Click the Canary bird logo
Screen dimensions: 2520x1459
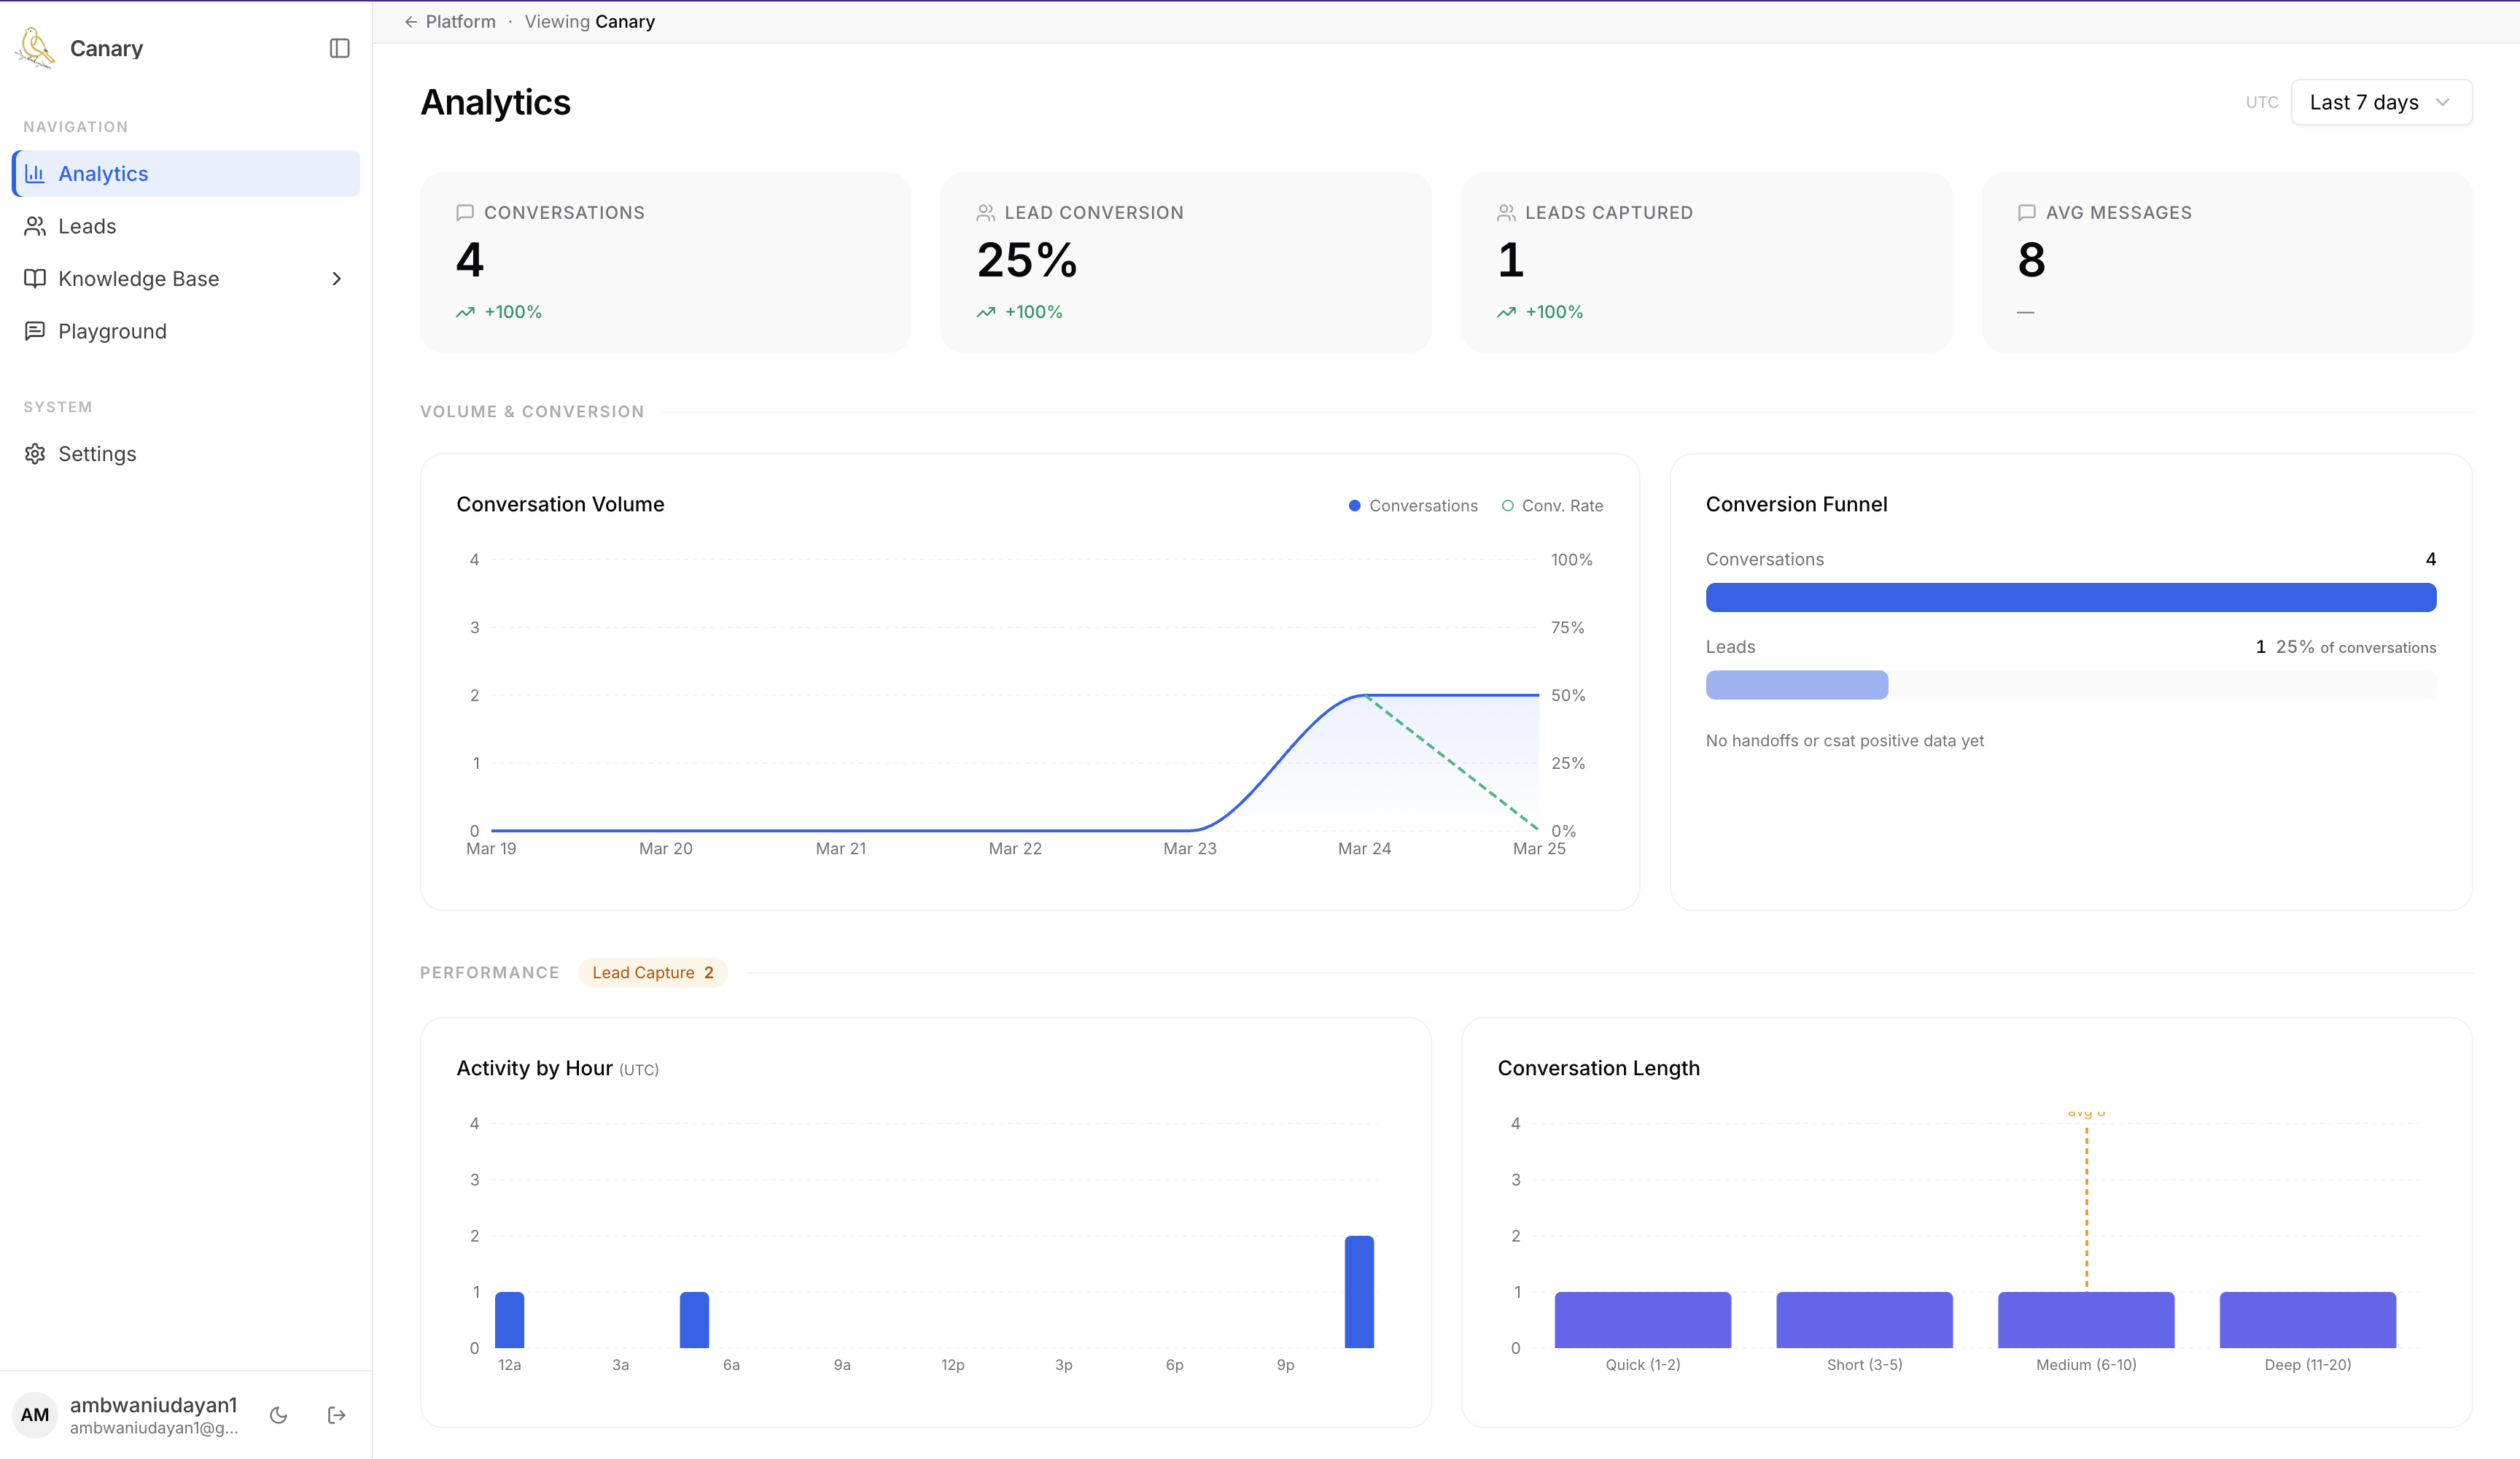coord(36,48)
